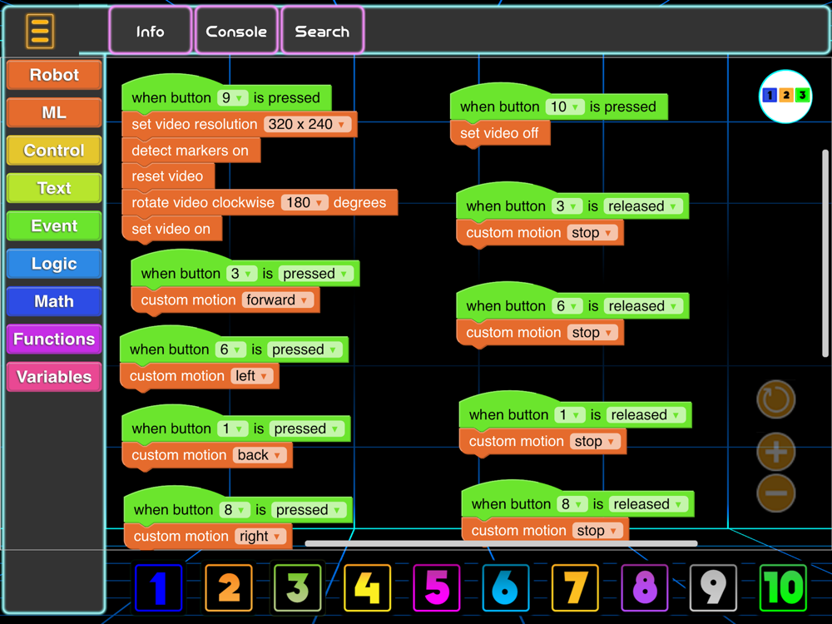Open the hamburger menu icon

click(x=40, y=31)
